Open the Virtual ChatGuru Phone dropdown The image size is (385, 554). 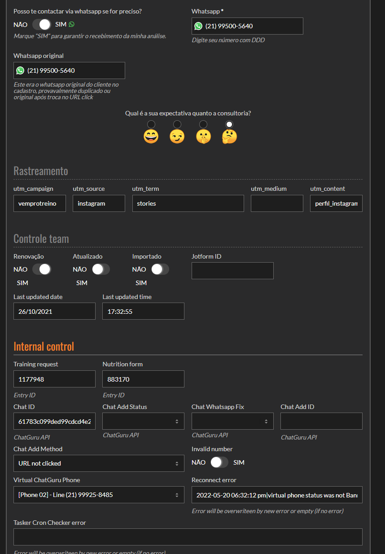tap(99, 495)
